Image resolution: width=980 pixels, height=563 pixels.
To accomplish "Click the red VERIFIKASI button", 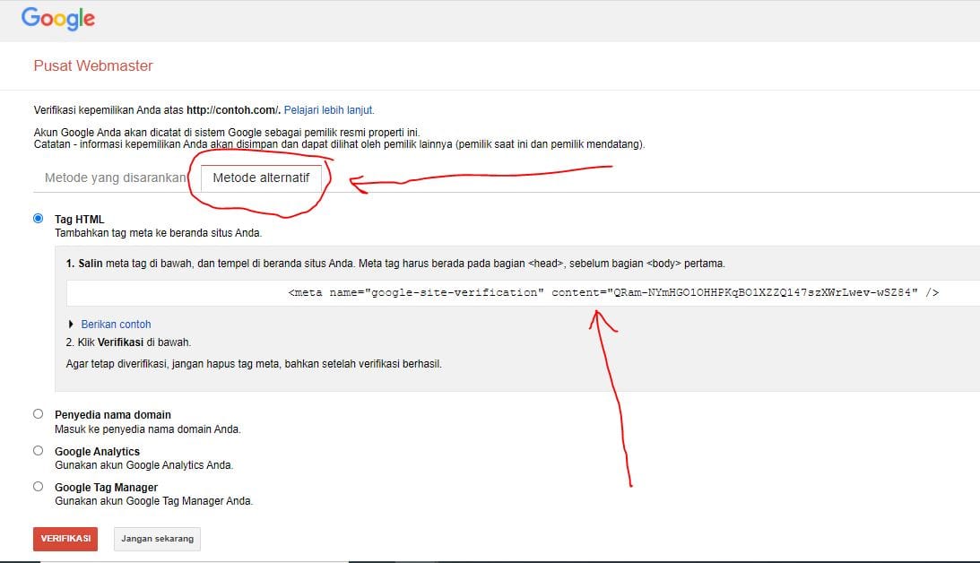I will [65, 539].
